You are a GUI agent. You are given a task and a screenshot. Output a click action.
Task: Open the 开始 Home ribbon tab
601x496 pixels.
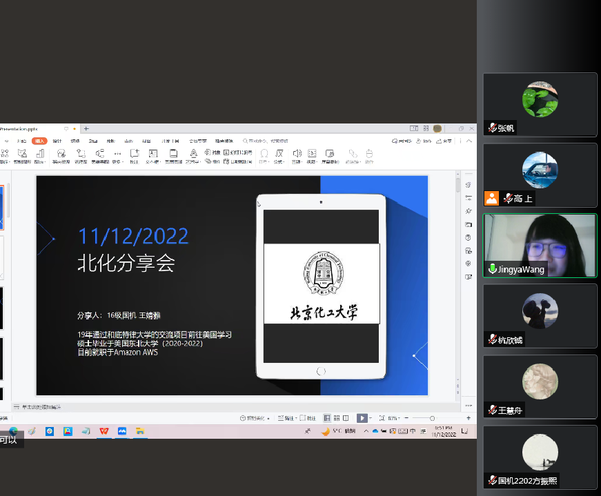[21, 141]
